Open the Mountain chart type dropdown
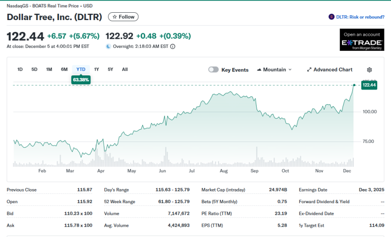 [x=274, y=70]
